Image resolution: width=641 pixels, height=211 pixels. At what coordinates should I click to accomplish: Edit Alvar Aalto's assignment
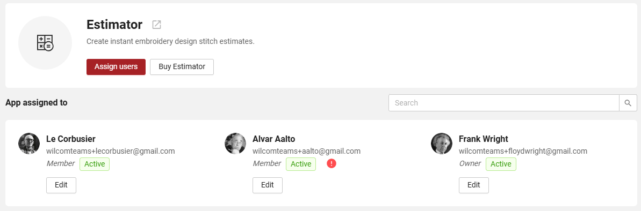[268, 185]
